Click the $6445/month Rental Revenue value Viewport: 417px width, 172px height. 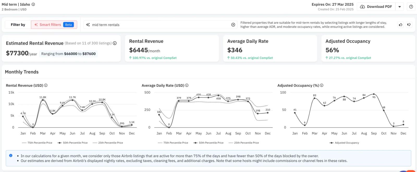[145, 50]
